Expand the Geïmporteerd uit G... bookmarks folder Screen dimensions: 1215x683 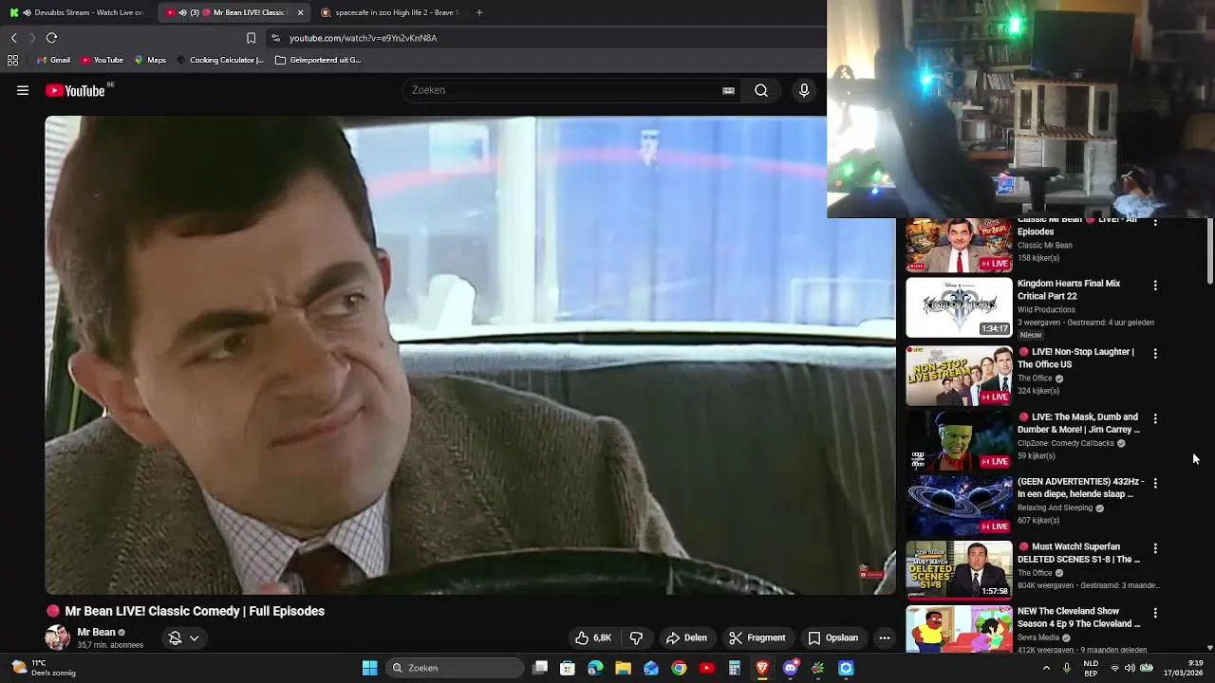pyautogui.click(x=318, y=60)
